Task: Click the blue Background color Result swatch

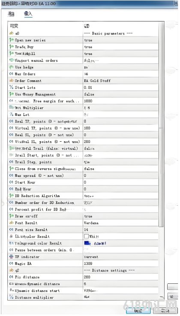Action: point(87,243)
